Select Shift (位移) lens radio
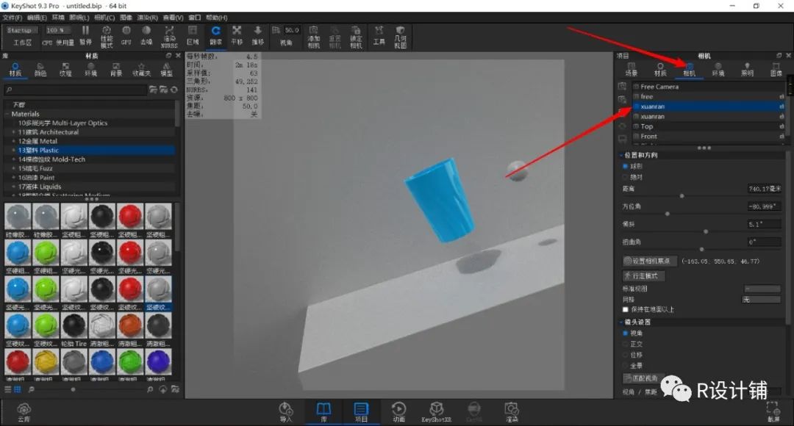 (626, 355)
